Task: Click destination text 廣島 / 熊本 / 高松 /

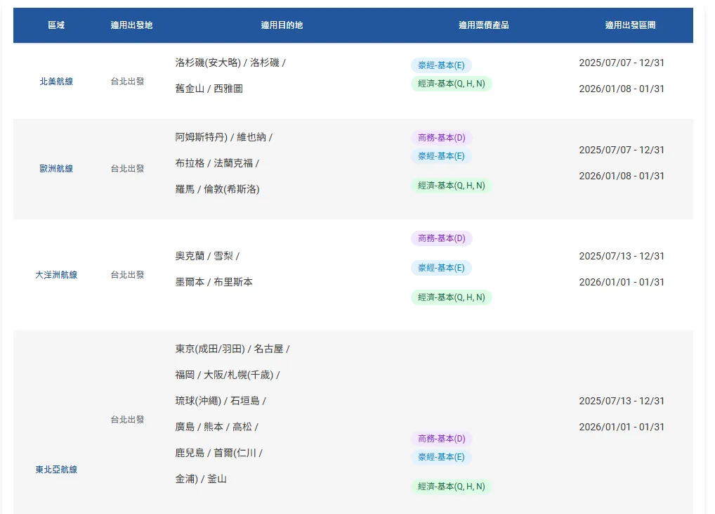Action: point(216,427)
